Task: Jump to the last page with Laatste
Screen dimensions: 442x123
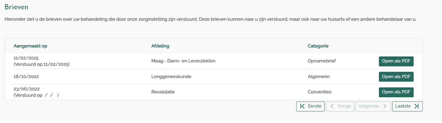Action: click(x=407, y=106)
